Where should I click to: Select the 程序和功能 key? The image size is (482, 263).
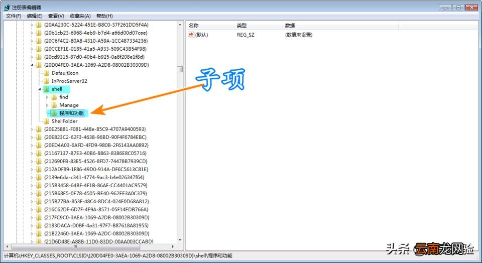pos(71,113)
